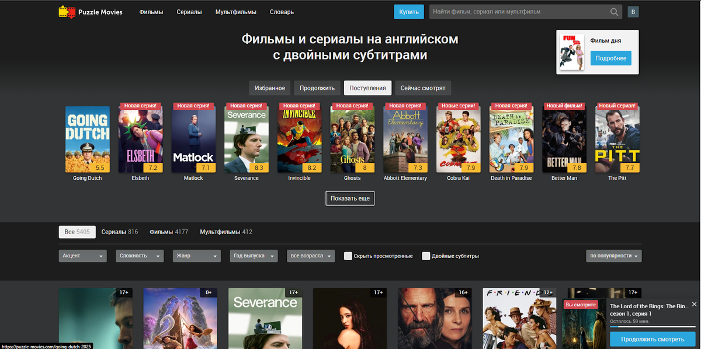
Task: Open the 'по популярности' sort dropdown
Action: [x=614, y=256]
